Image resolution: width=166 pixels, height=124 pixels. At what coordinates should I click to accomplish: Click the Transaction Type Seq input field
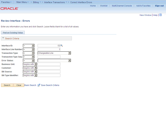coord(49,57)
